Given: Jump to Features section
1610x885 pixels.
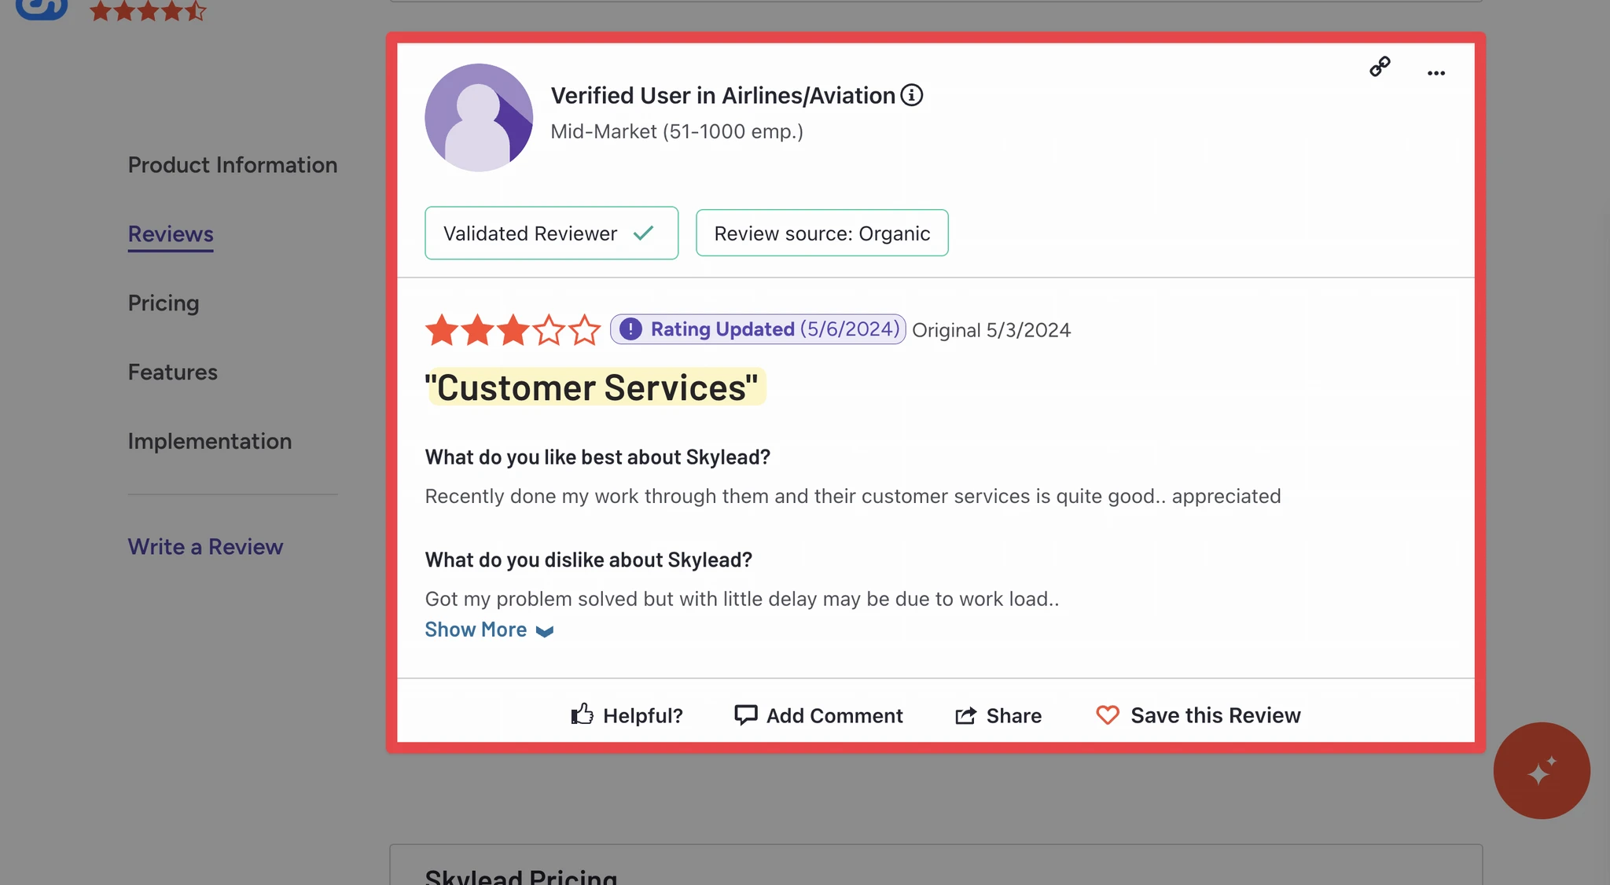Looking at the screenshot, I should pyautogui.click(x=173, y=373).
